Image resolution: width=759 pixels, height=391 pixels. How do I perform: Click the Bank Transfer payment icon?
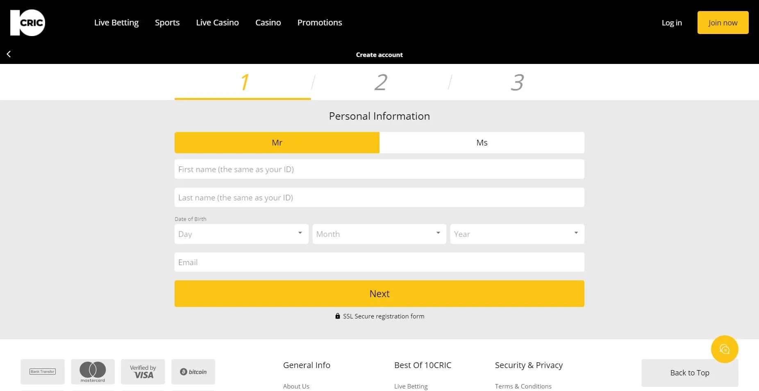coord(43,372)
